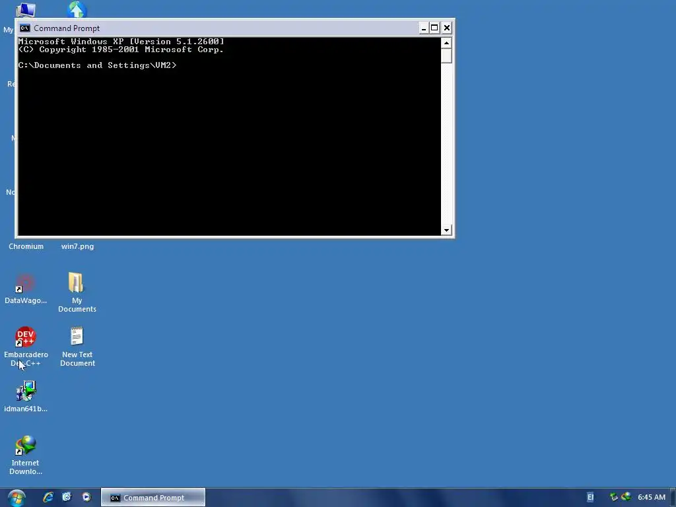676x507 pixels.
Task: Click the Command Prompt scrollbar thumb
Action: tap(446, 55)
